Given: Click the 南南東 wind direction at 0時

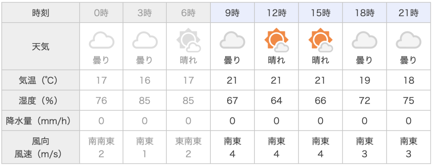Looking at the screenshot, I should point(101,142).
